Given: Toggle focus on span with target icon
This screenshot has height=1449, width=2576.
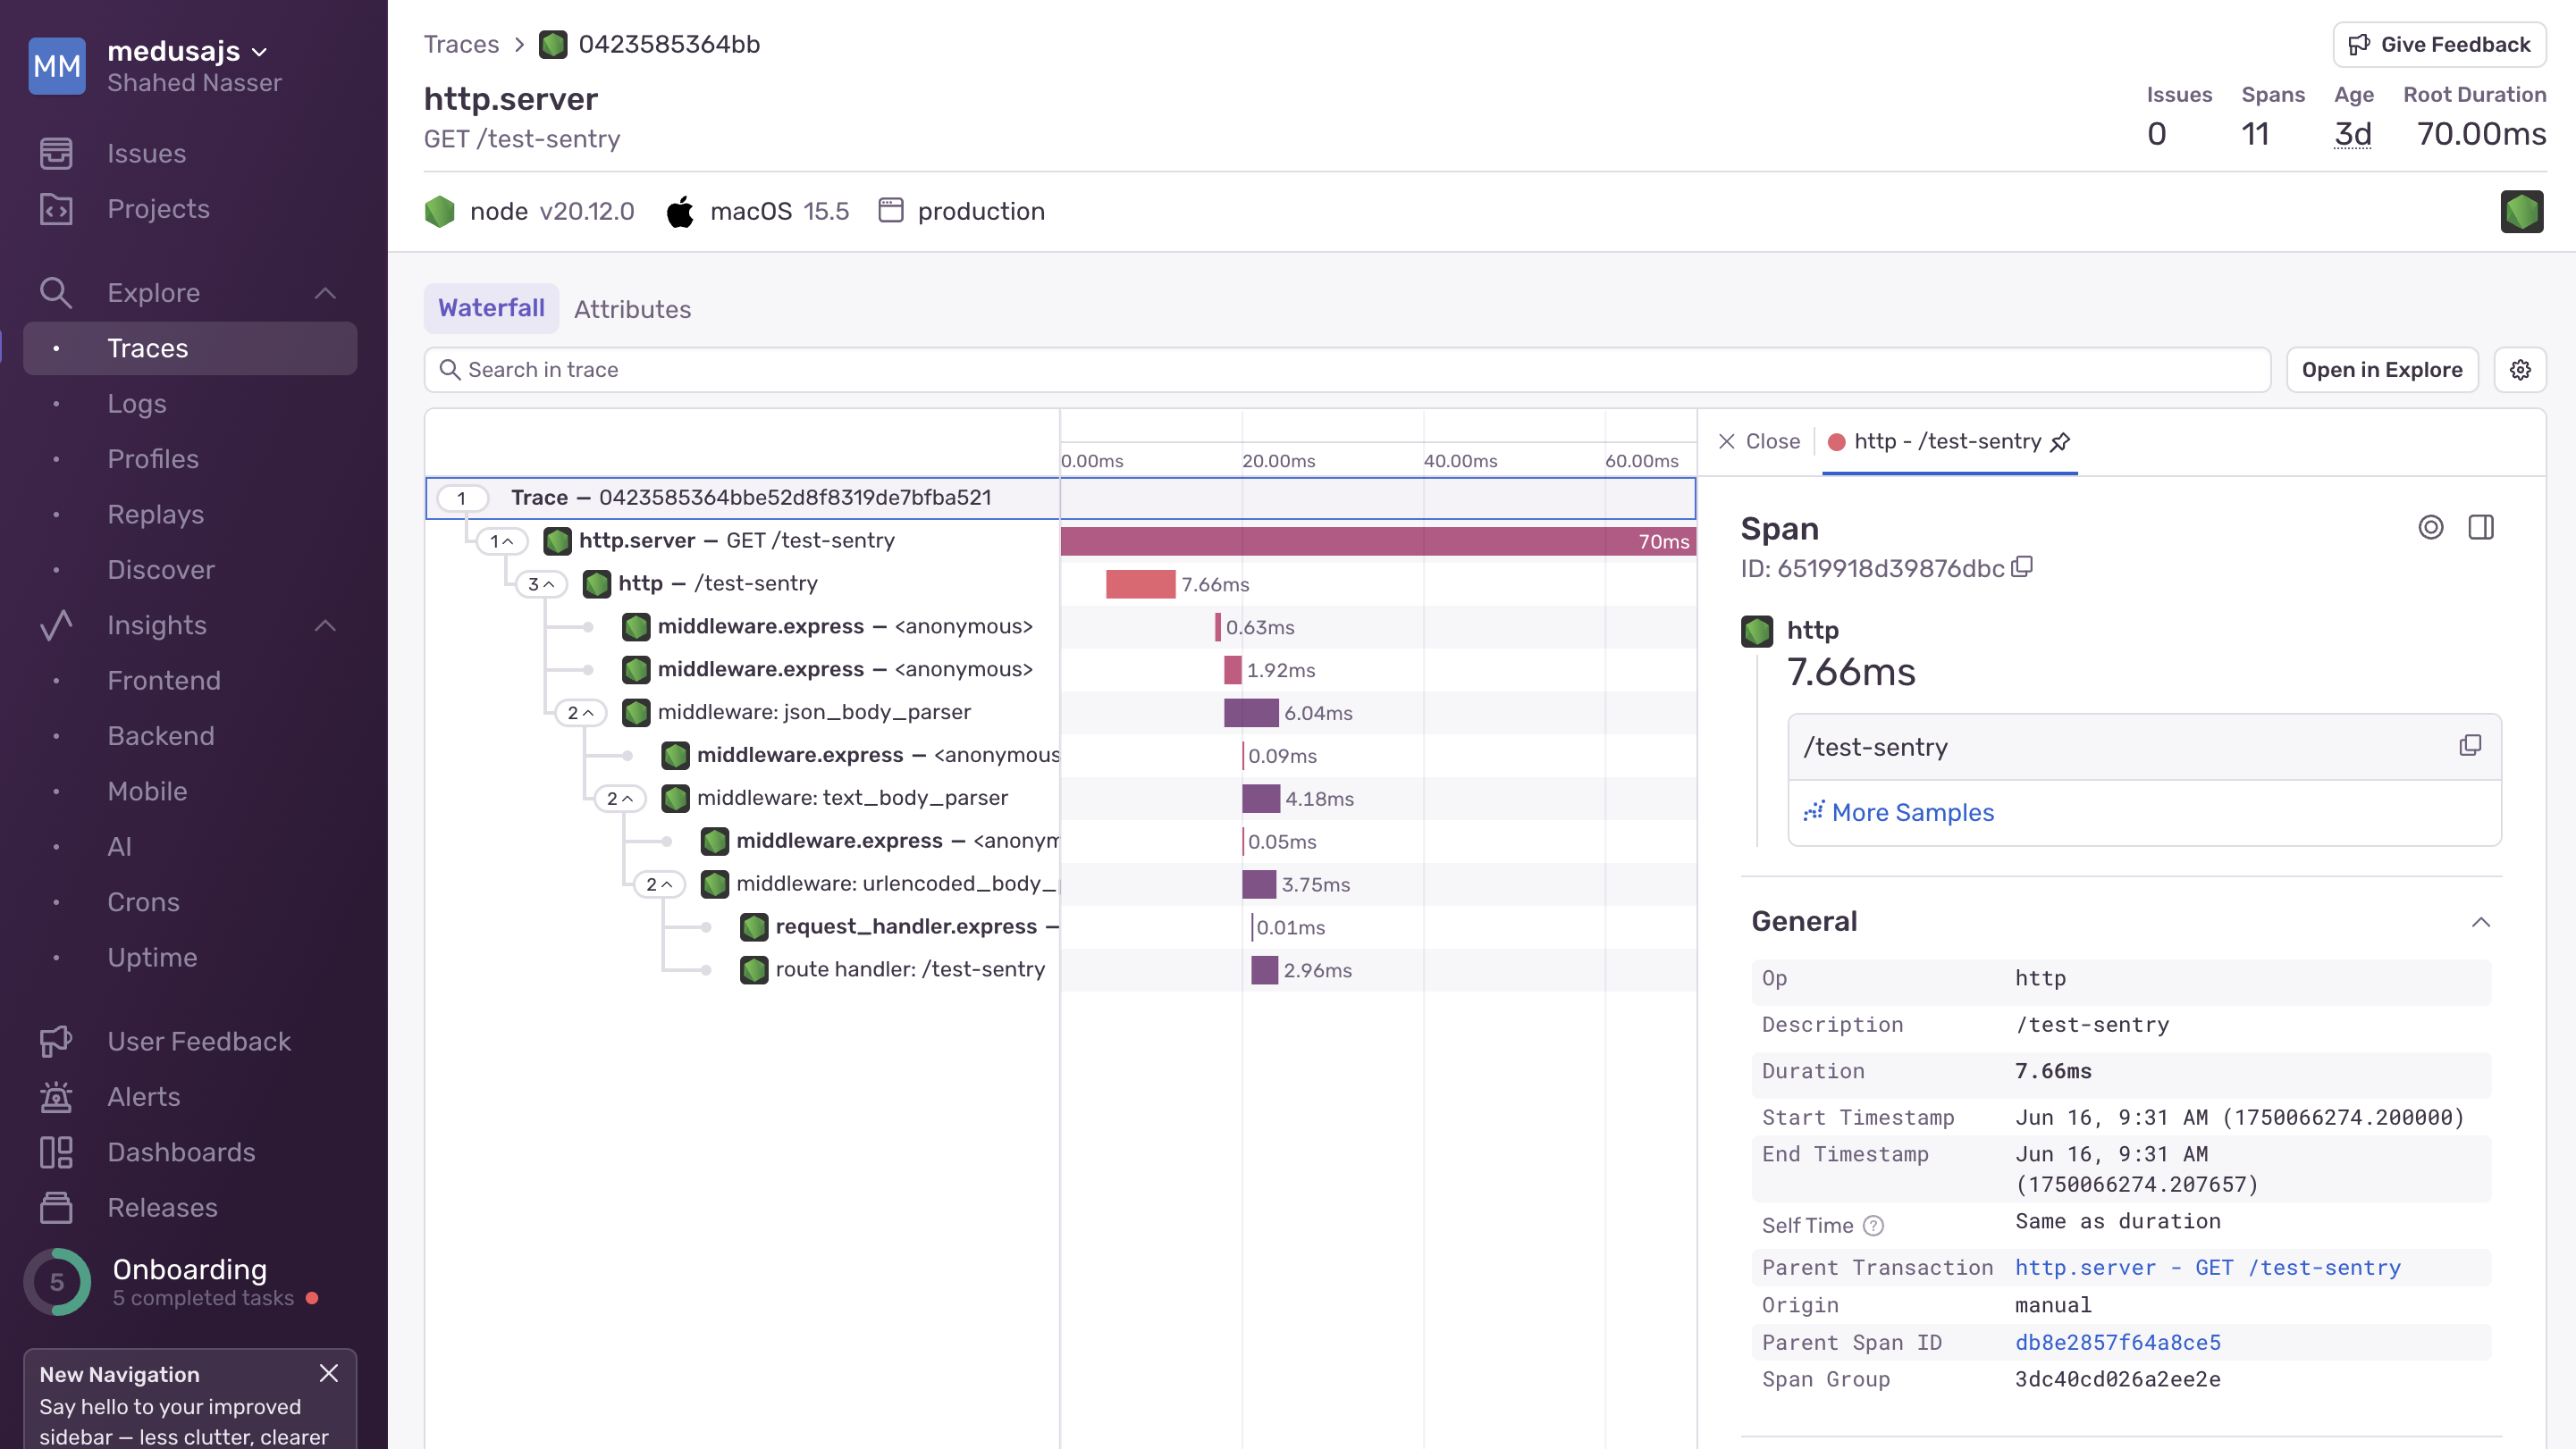Looking at the screenshot, I should pos(2431,527).
